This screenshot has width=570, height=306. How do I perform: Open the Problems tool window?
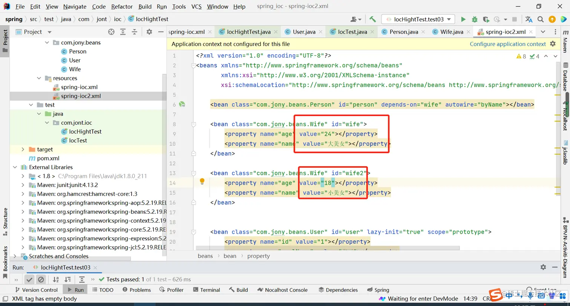tap(136, 290)
